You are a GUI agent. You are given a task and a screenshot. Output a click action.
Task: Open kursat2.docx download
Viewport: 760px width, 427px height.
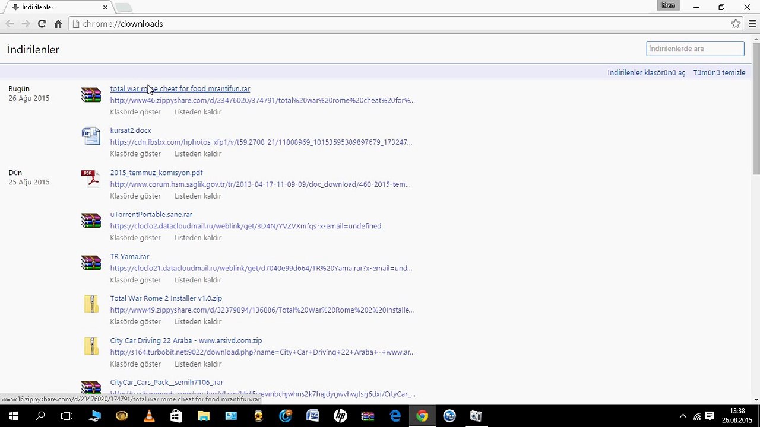point(131,130)
